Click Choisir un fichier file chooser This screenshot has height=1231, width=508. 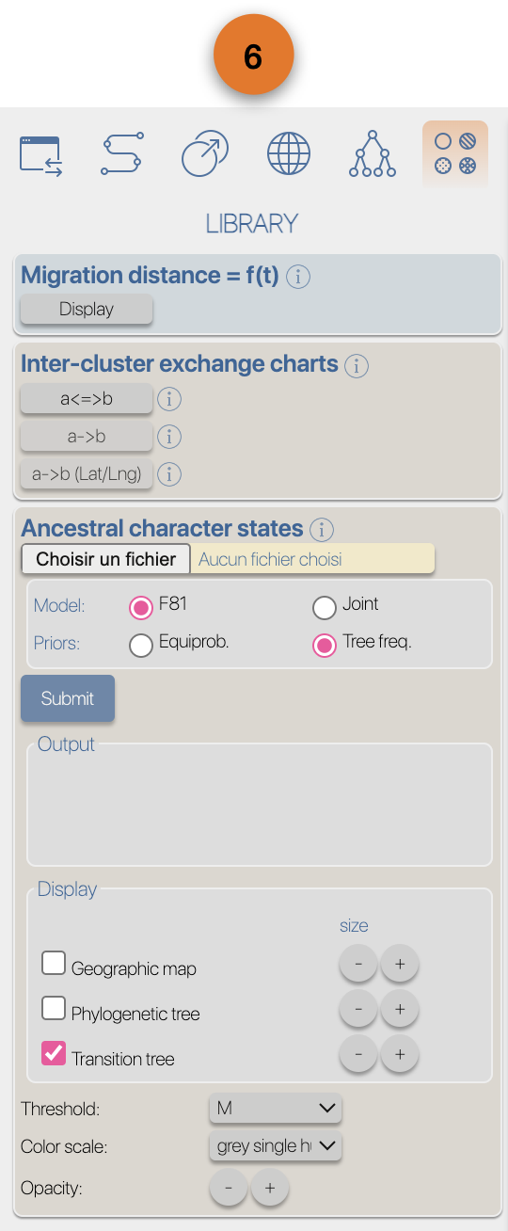pos(106,559)
